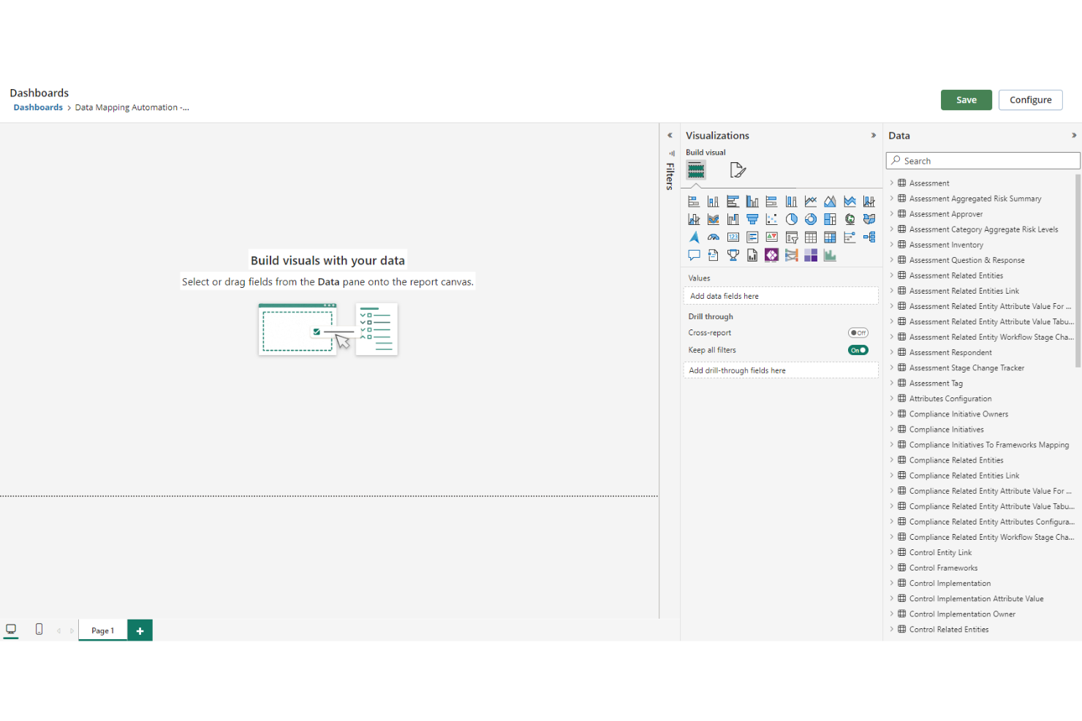The width and height of the screenshot is (1082, 721).
Task: Click the Save button
Action: pyautogui.click(x=966, y=99)
